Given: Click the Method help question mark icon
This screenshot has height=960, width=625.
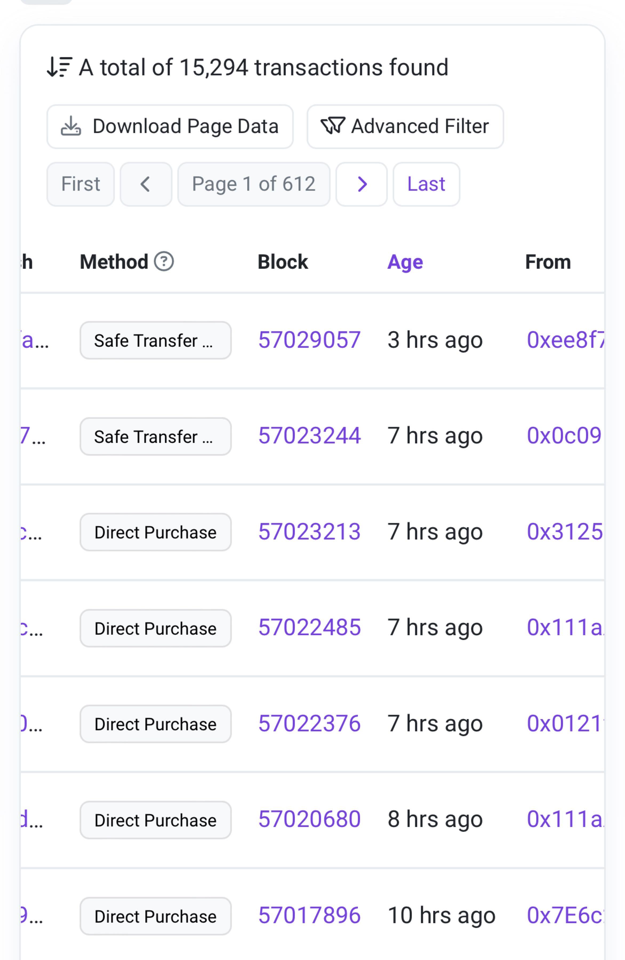Looking at the screenshot, I should pos(164,261).
